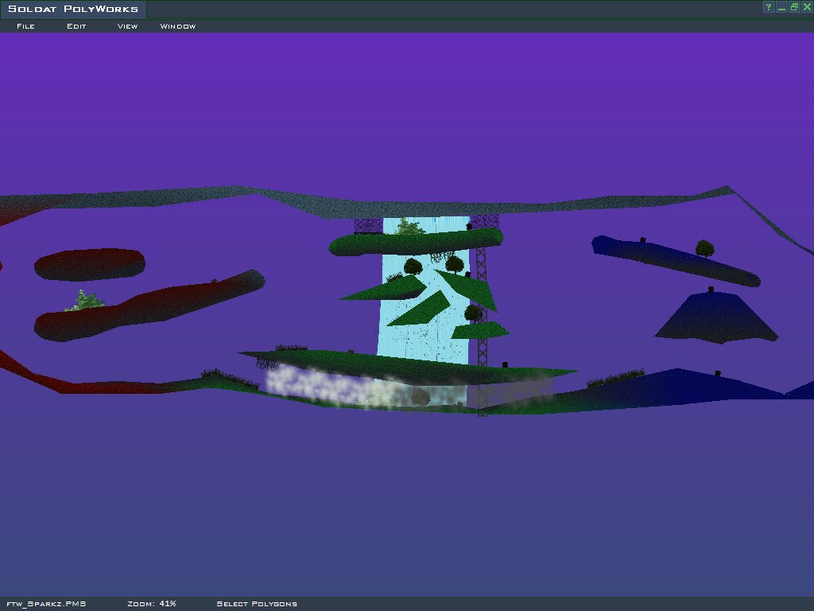Viewport: 814px width, 611px height.
Task: Click the question mark help icon
Action: (x=769, y=7)
